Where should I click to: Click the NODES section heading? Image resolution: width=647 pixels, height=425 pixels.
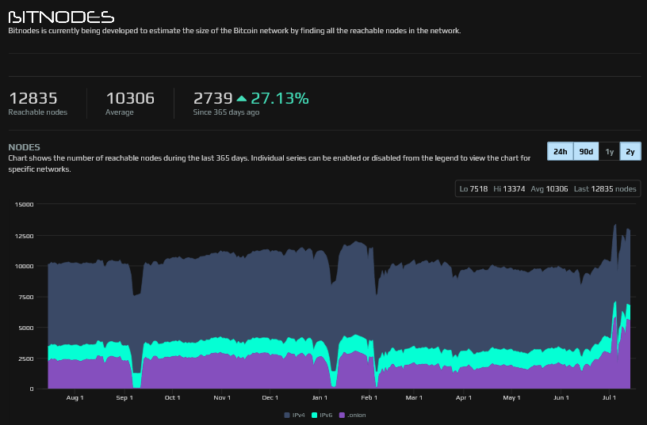point(24,147)
